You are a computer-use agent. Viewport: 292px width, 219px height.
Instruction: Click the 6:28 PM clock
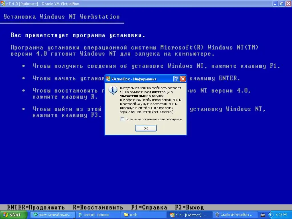281,215
